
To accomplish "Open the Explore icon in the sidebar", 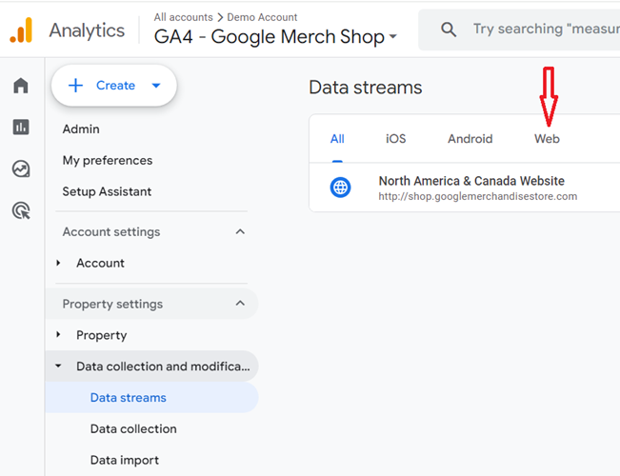I will (21, 169).
